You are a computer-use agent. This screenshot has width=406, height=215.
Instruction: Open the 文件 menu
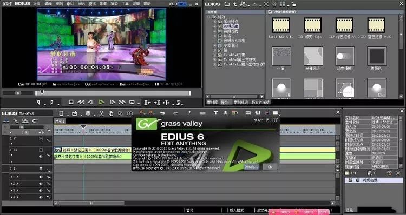[37, 4]
